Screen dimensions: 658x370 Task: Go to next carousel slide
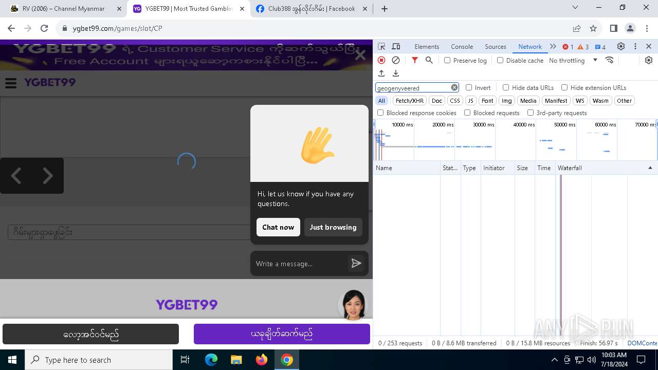[48, 176]
